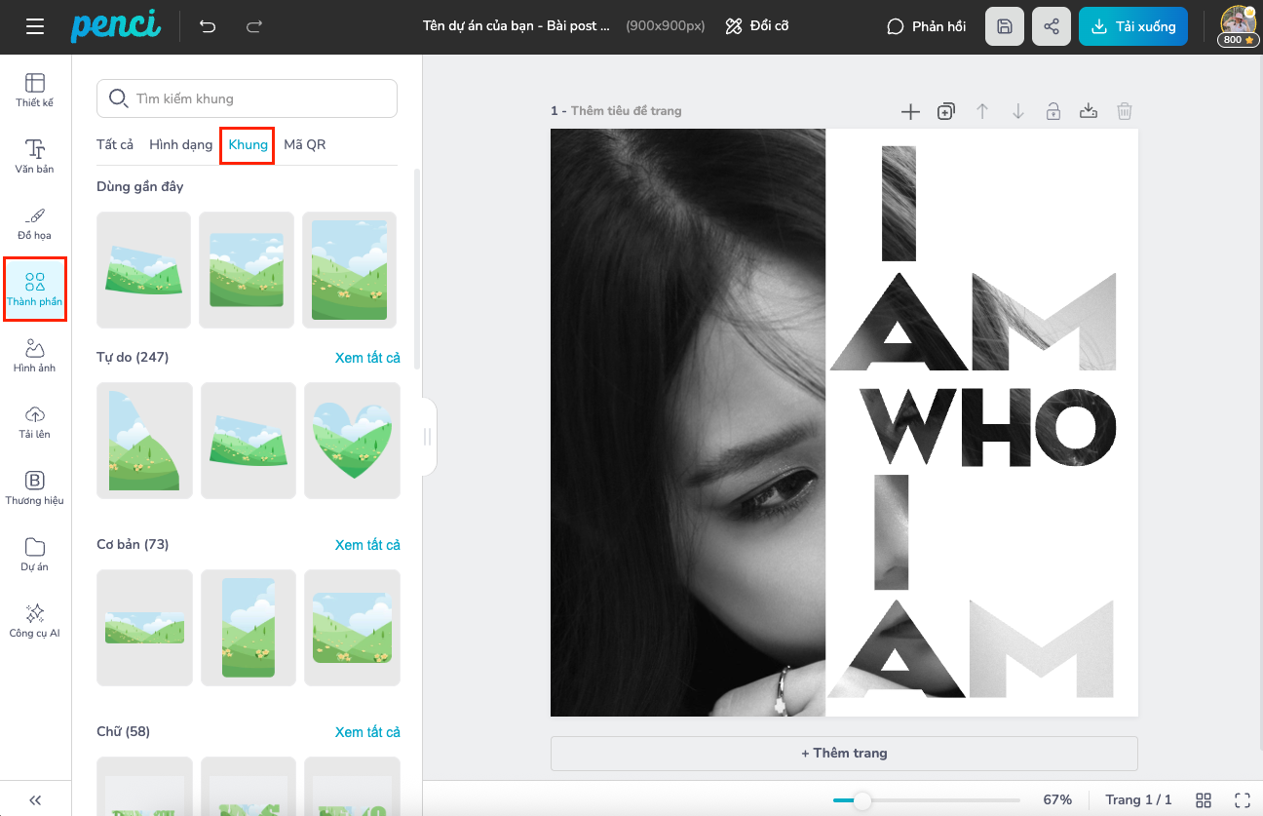
Task: Open the Văn bản text panel
Action: pos(35,156)
